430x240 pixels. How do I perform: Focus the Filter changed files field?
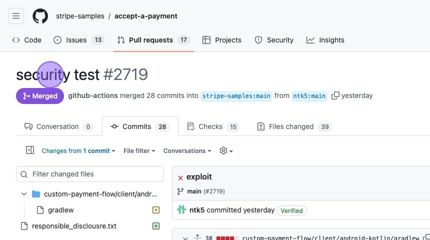tap(90, 174)
